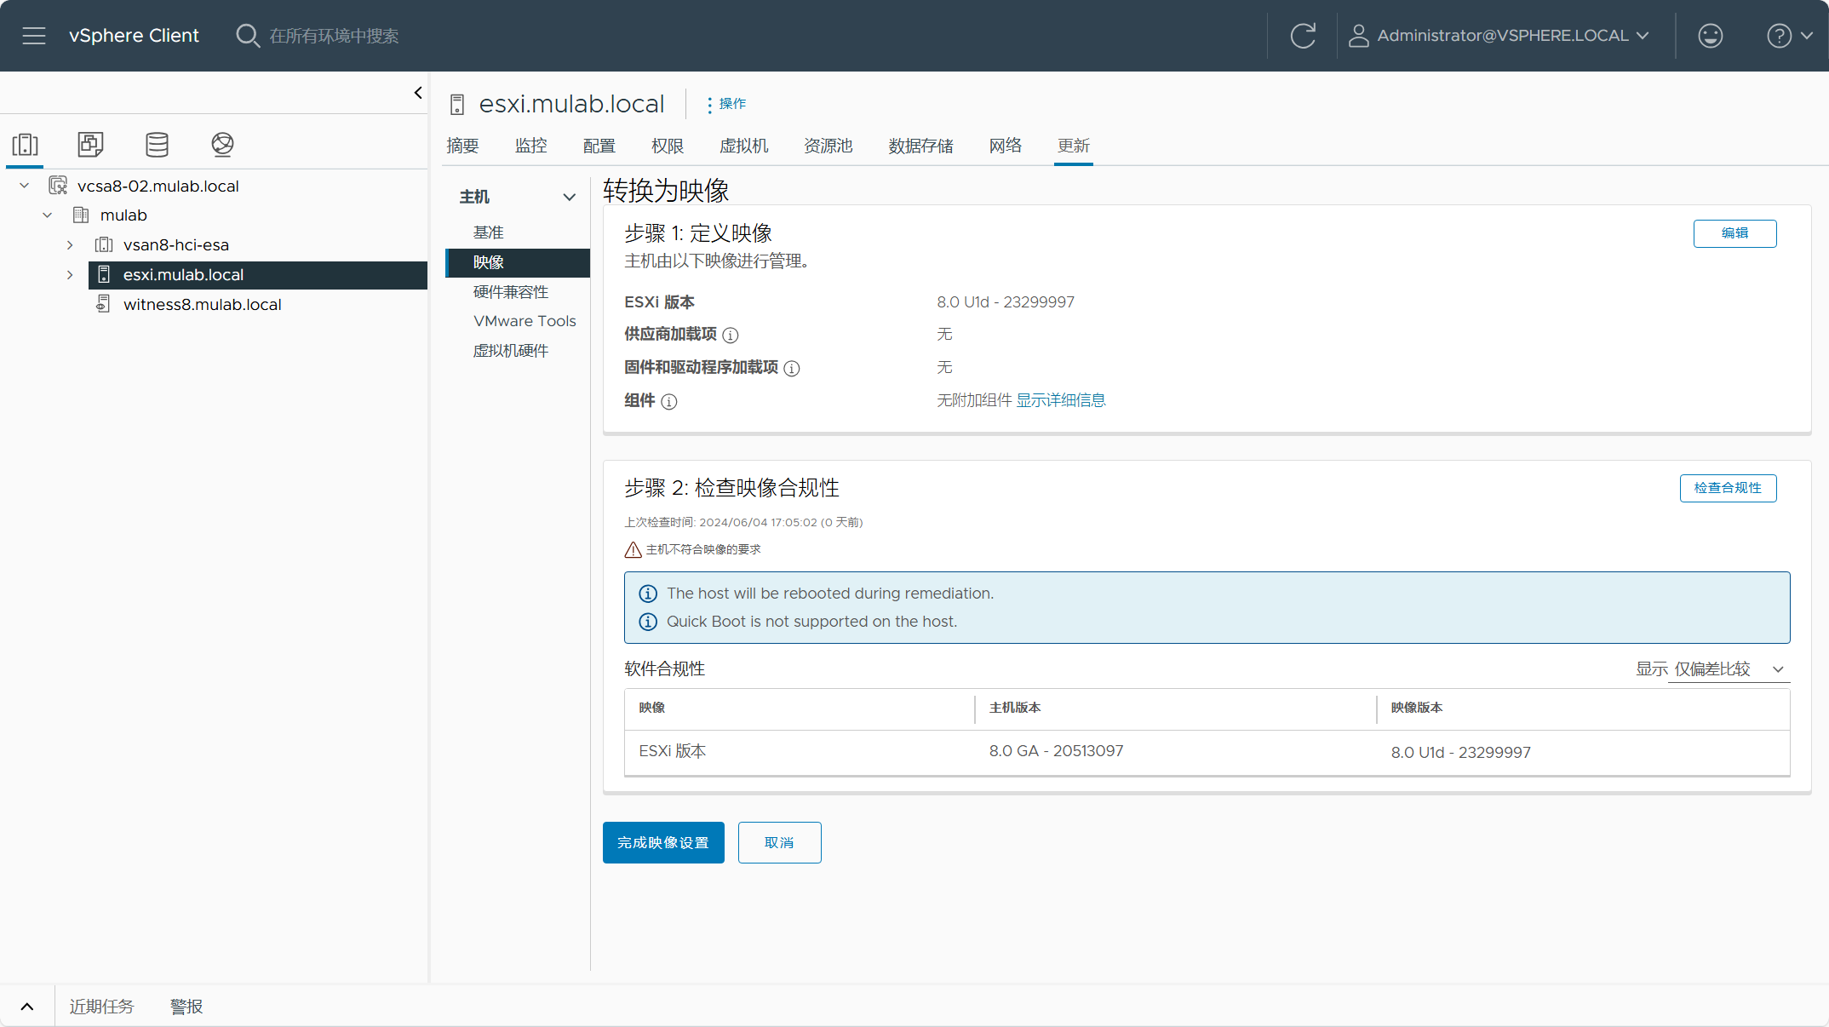The height and width of the screenshot is (1027, 1829).
Task: Click the 检查合规性 button
Action: click(x=1728, y=488)
